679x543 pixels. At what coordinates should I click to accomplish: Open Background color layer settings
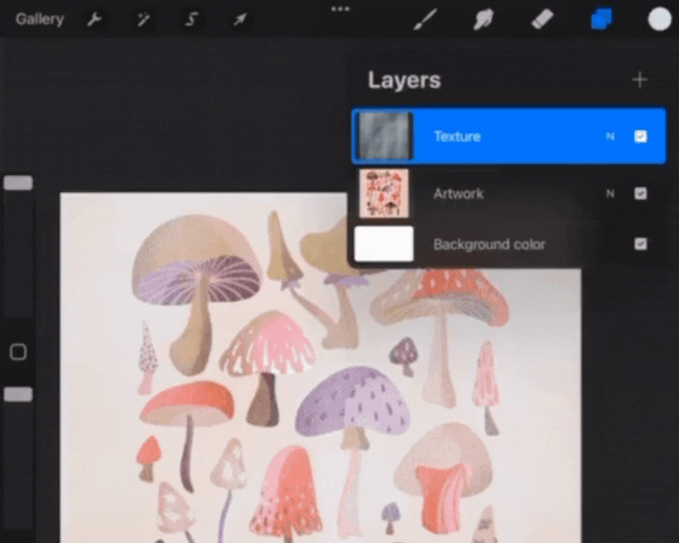[x=489, y=244]
